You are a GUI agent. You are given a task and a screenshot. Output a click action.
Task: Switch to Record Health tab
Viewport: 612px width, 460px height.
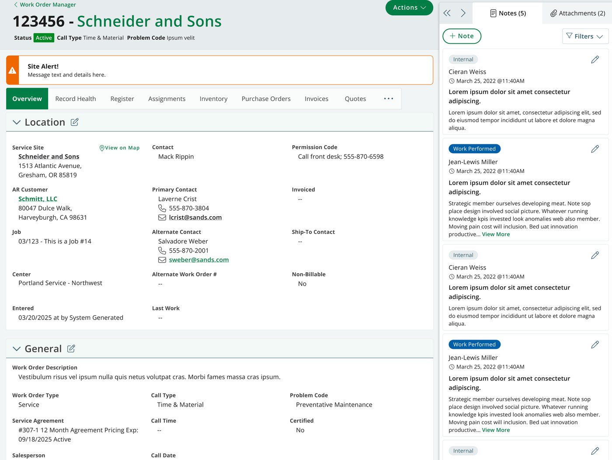click(76, 99)
